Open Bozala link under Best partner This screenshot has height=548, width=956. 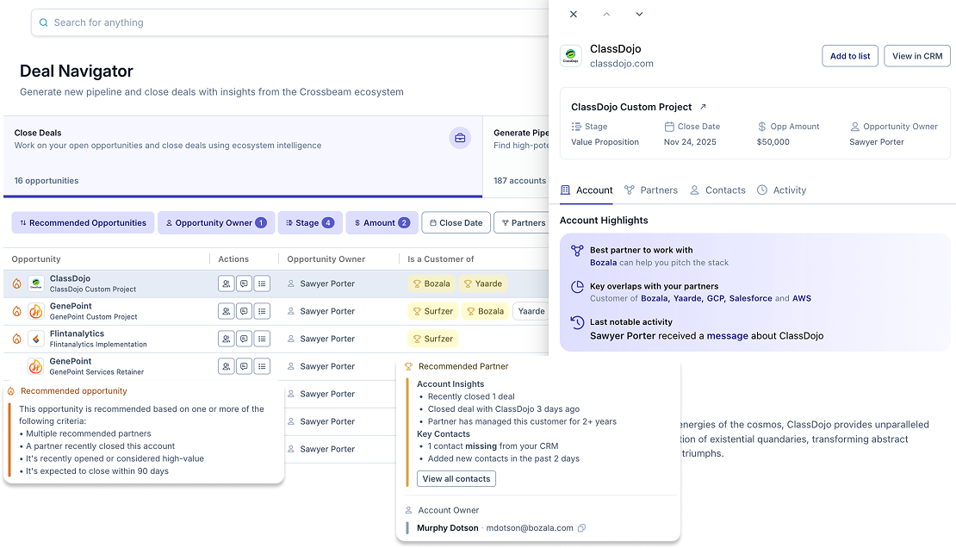604,263
